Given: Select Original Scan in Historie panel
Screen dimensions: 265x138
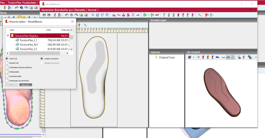Looking at the screenshot, I should (x=167, y=58).
